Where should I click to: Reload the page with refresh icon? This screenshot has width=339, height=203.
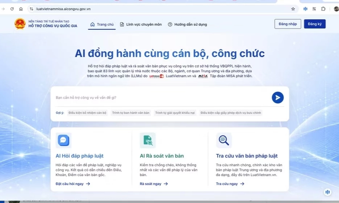(12, 9)
